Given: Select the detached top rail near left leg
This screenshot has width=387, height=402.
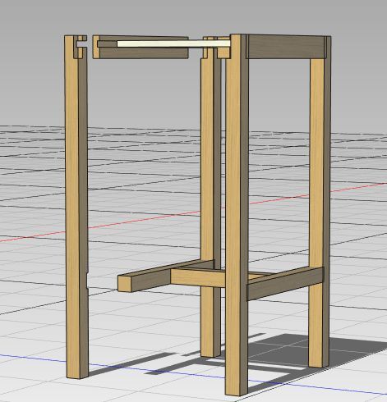Looking at the screenshot, I should point(141,47).
